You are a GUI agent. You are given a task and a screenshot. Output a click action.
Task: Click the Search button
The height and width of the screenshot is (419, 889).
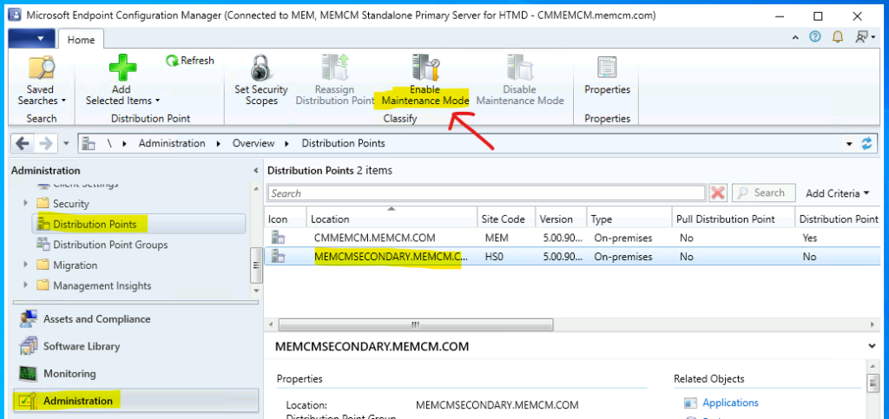click(x=764, y=193)
